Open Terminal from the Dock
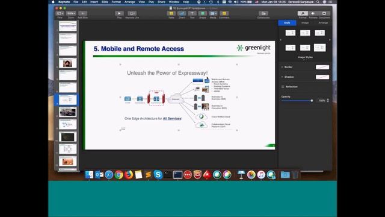The image size is (385, 217). 168,175
